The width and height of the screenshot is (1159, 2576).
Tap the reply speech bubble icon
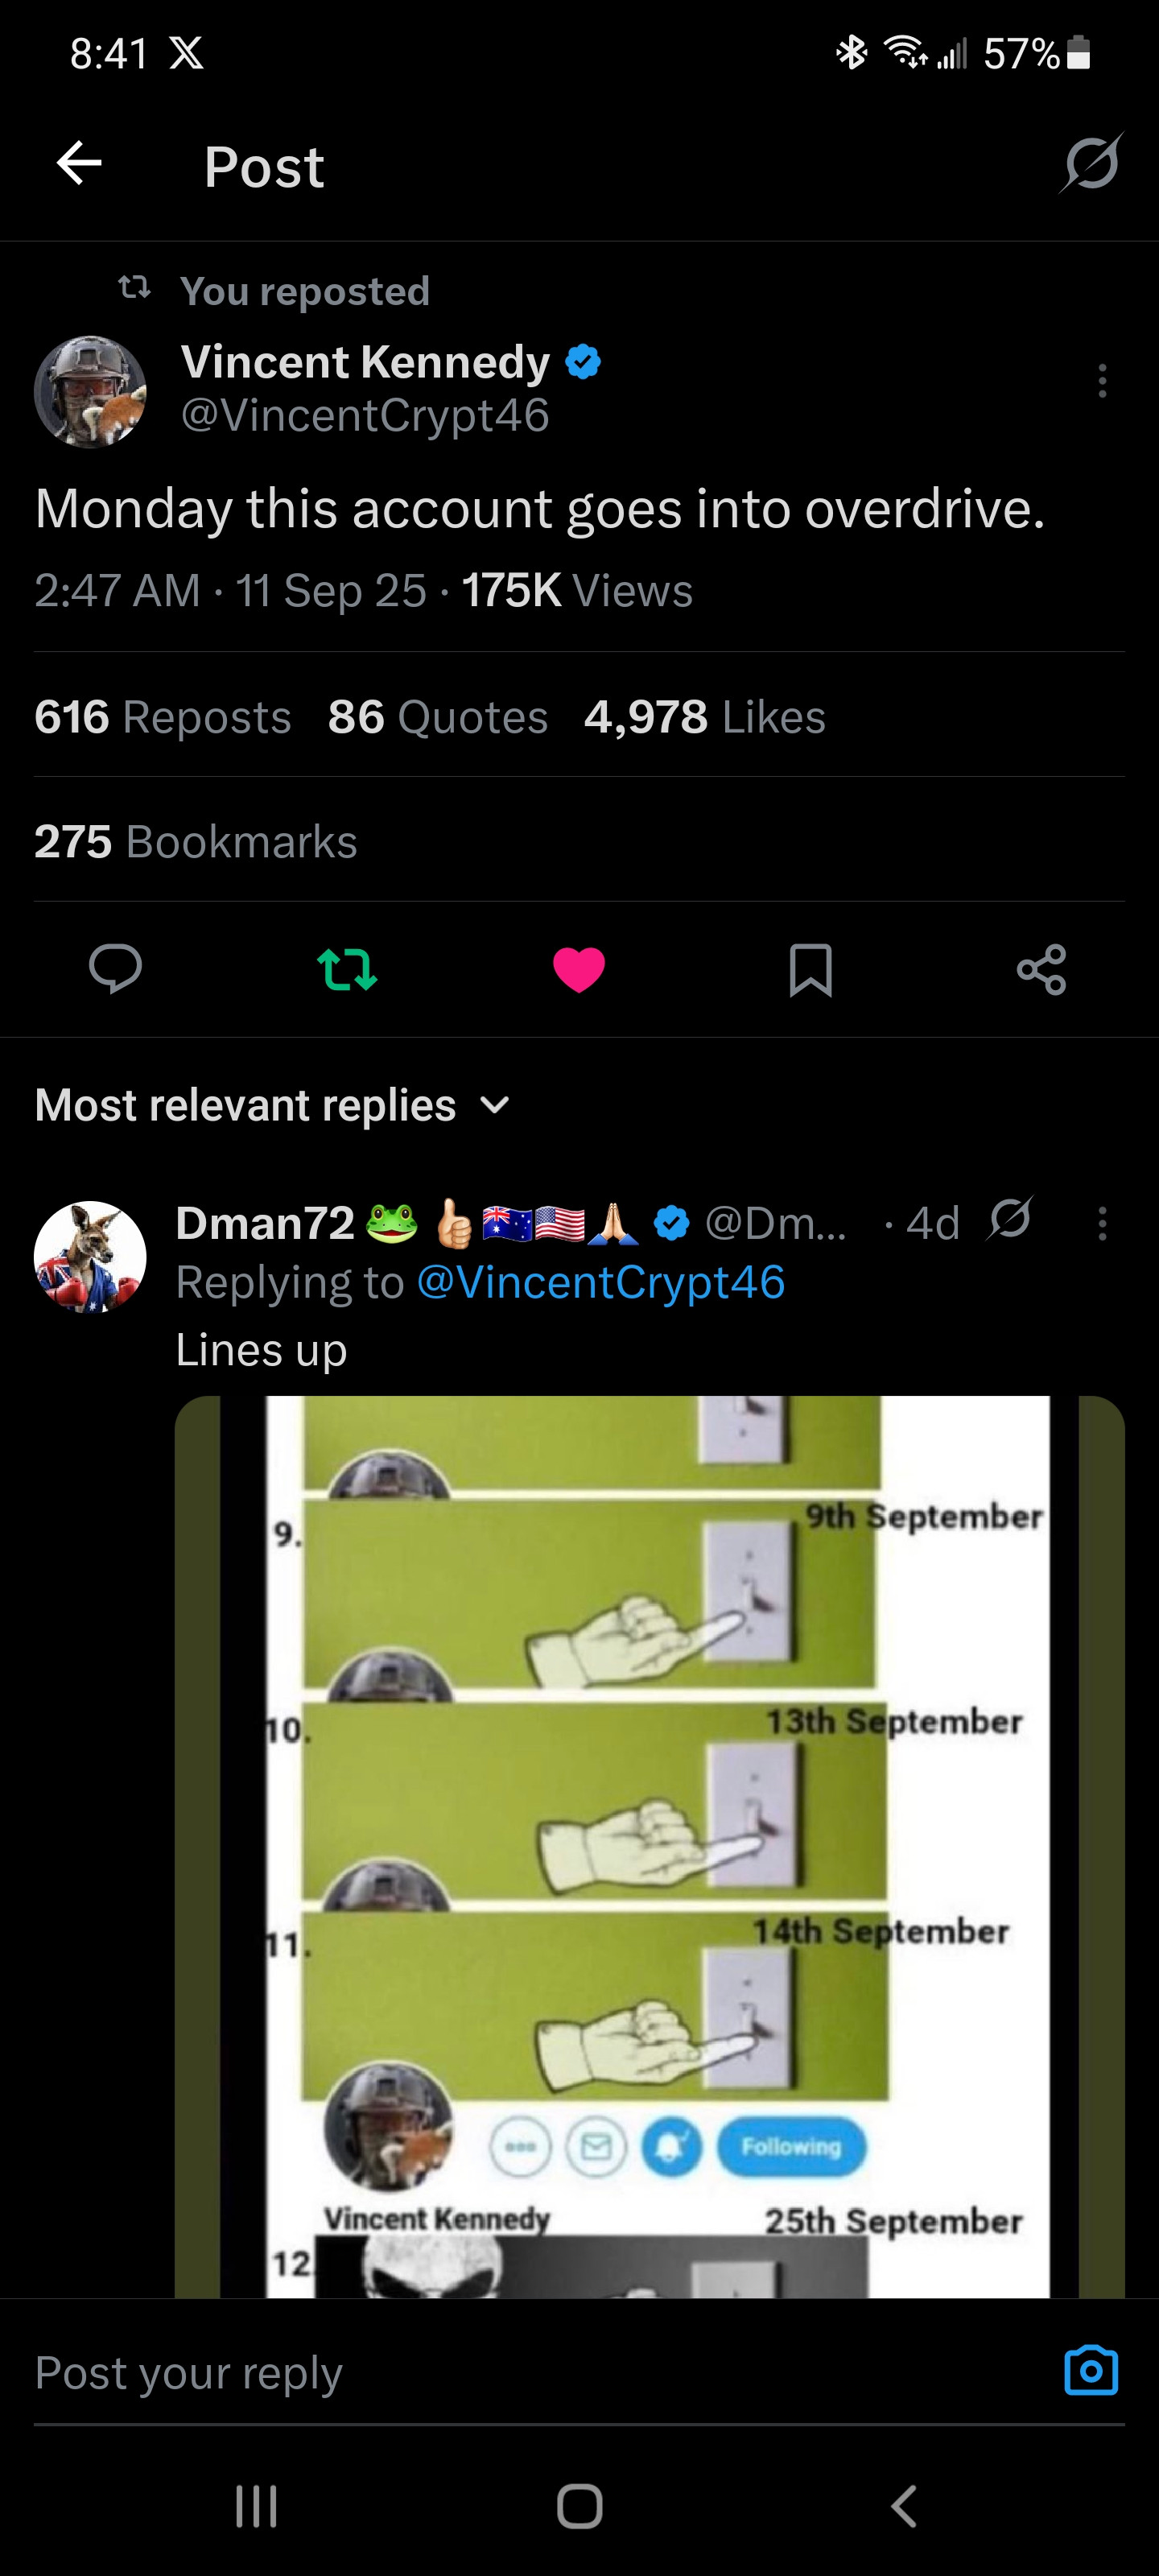click(115, 969)
